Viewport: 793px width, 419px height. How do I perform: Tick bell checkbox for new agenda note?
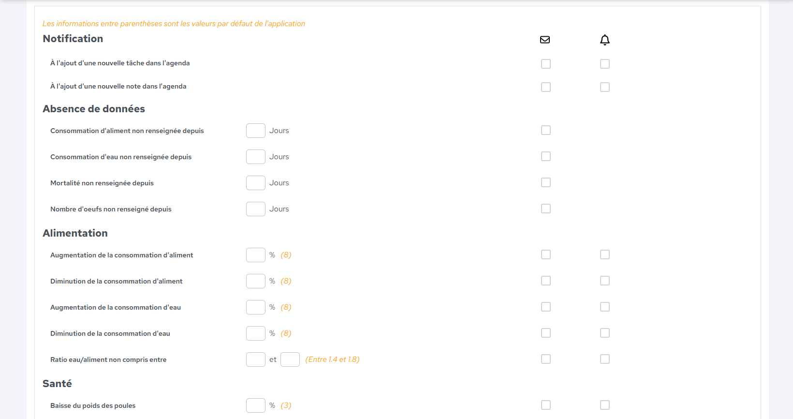click(605, 87)
